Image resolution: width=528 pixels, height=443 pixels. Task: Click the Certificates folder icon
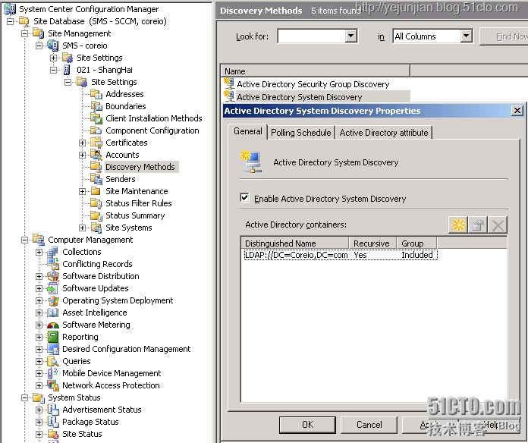pos(96,143)
